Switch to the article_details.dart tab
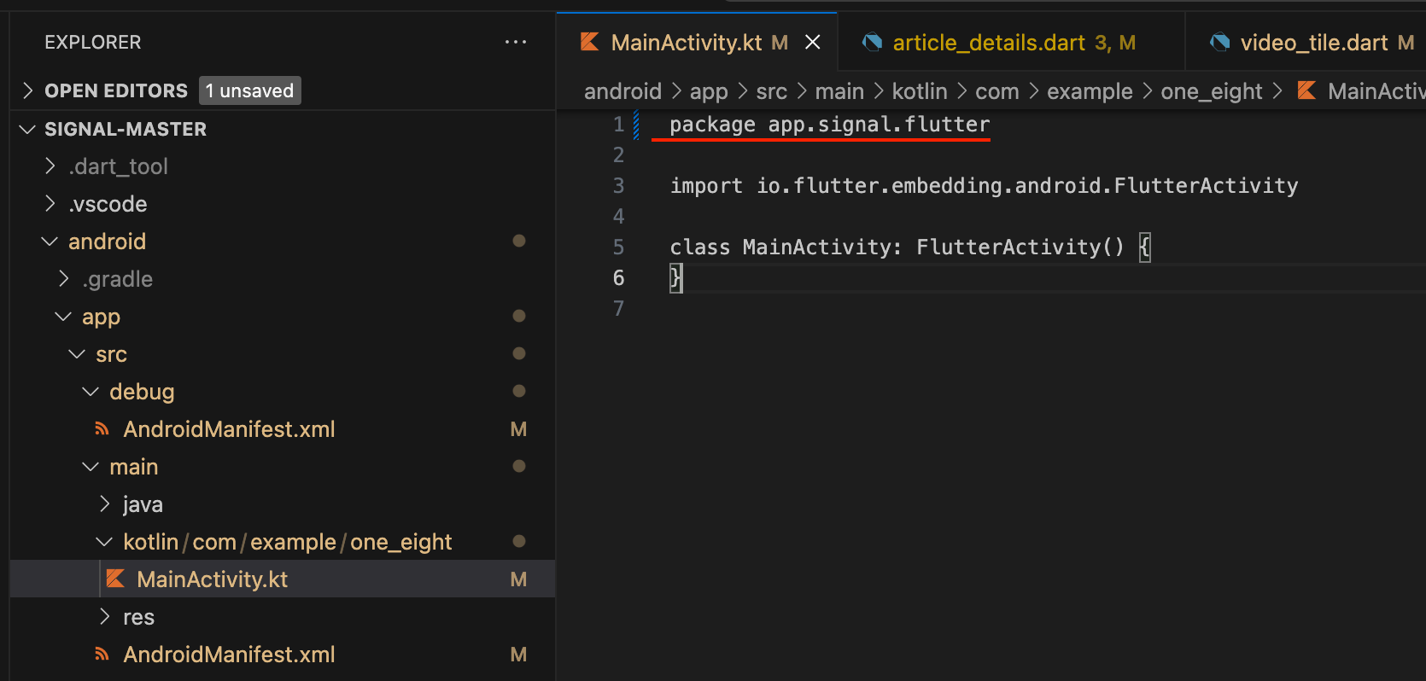The width and height of the screenshot is (1426, 681). tap(988, 43)
